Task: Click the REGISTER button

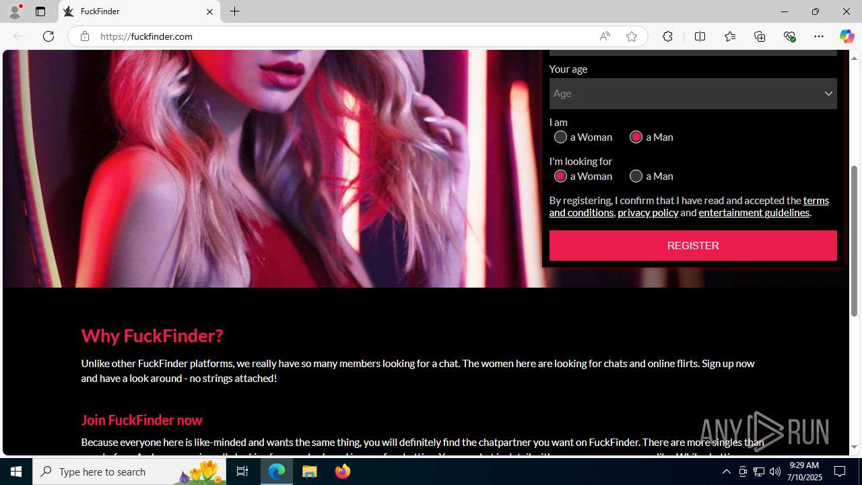Action: point(693,245)
